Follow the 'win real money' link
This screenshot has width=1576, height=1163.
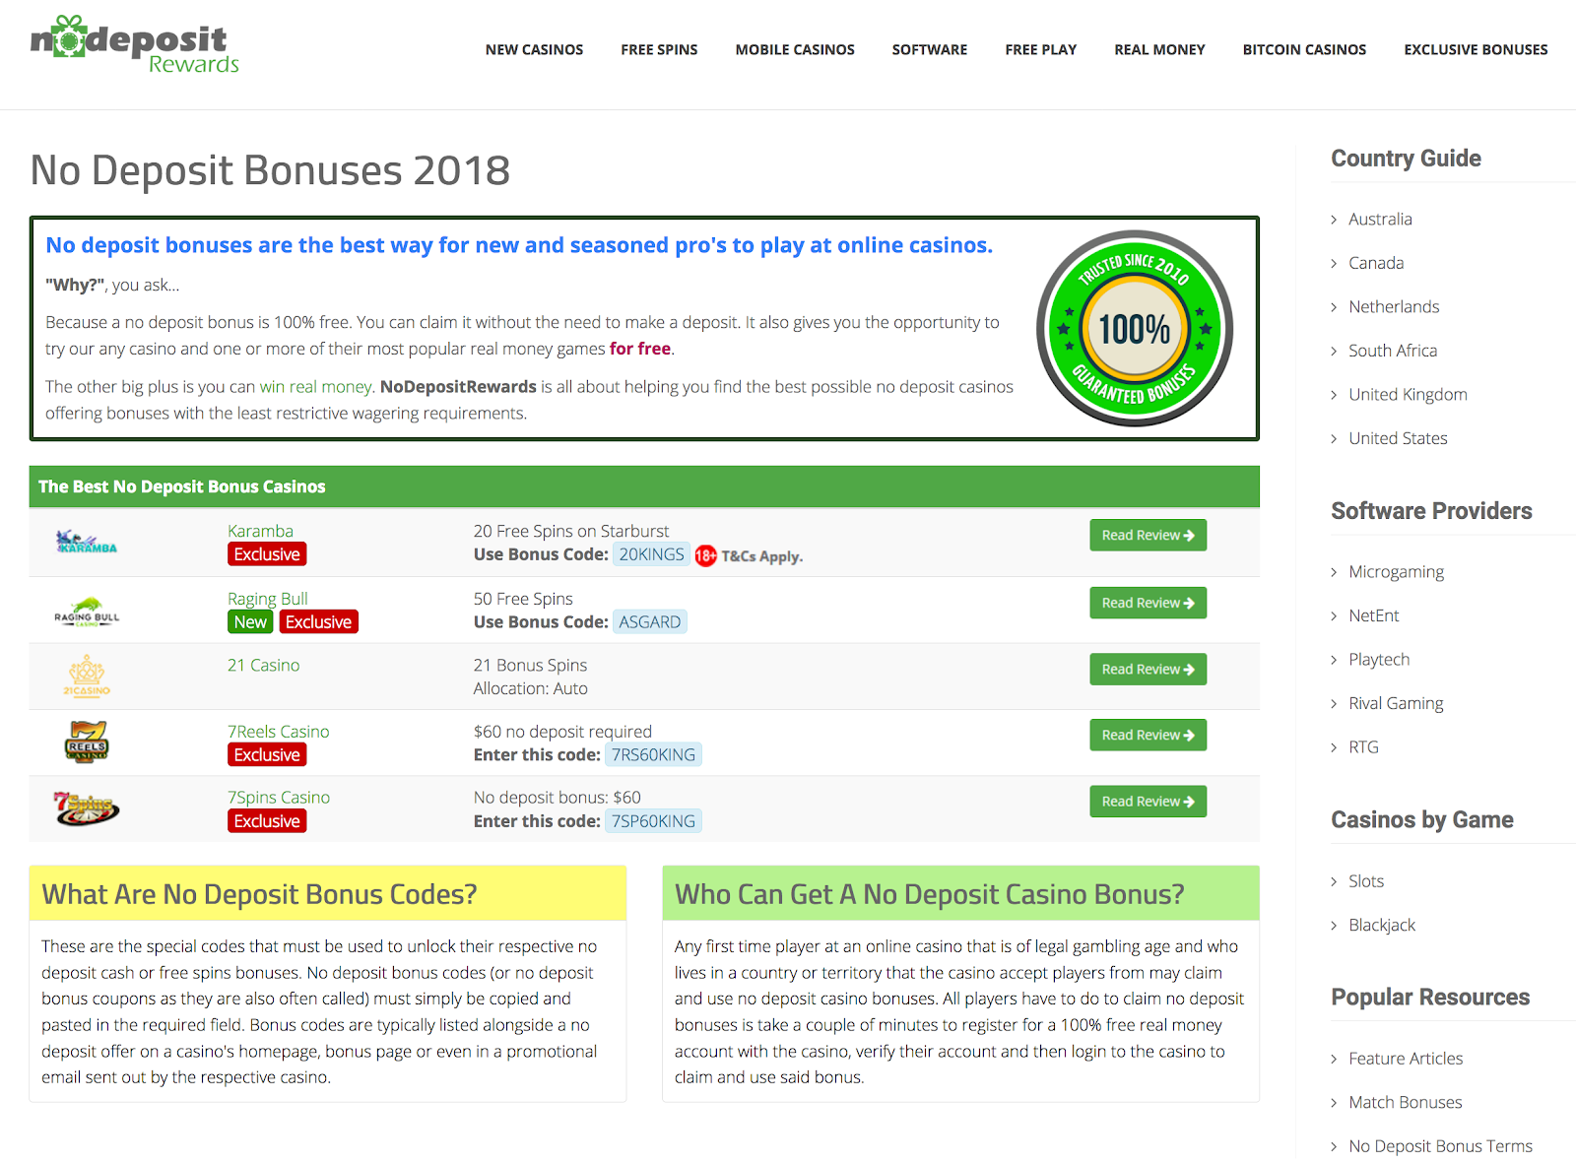315,387
